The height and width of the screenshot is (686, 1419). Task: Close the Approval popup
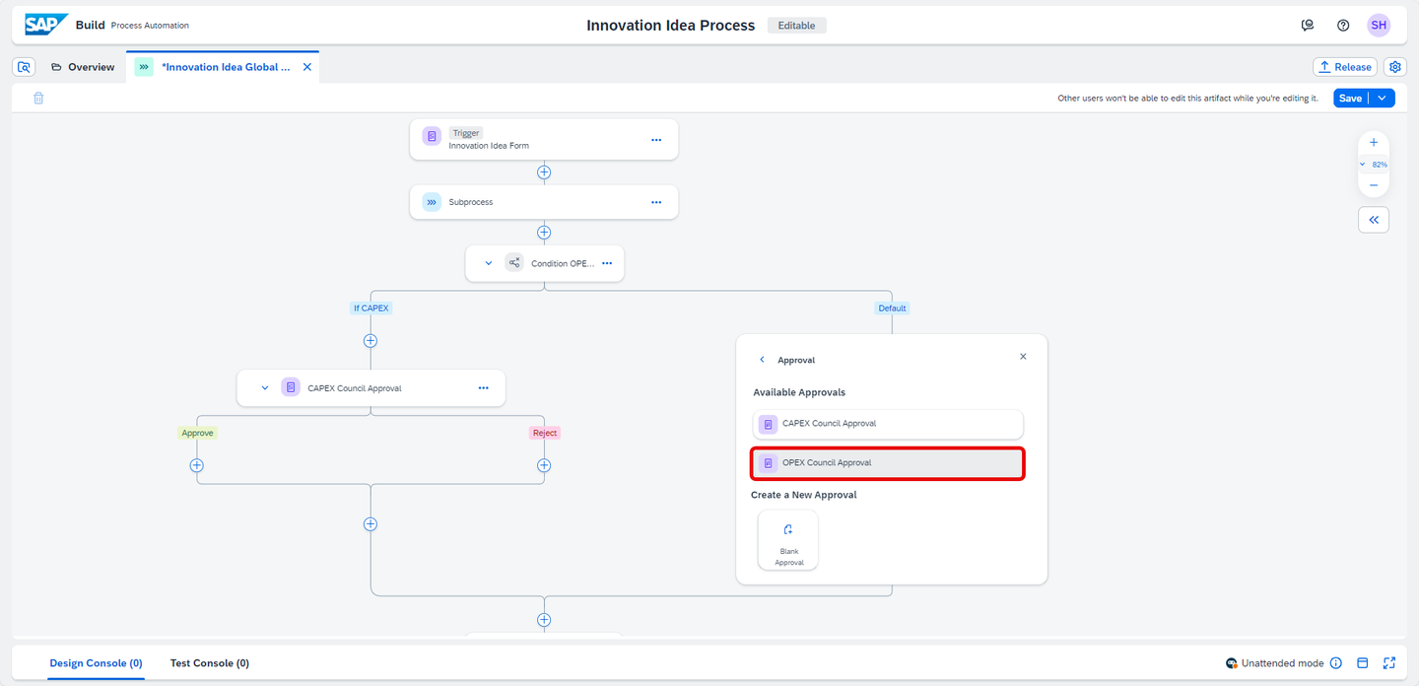[x=1023, y=357]
